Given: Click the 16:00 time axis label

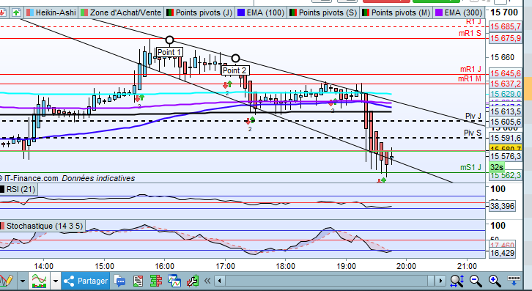Looking at the screenshot, I should (x=165, y=266).
